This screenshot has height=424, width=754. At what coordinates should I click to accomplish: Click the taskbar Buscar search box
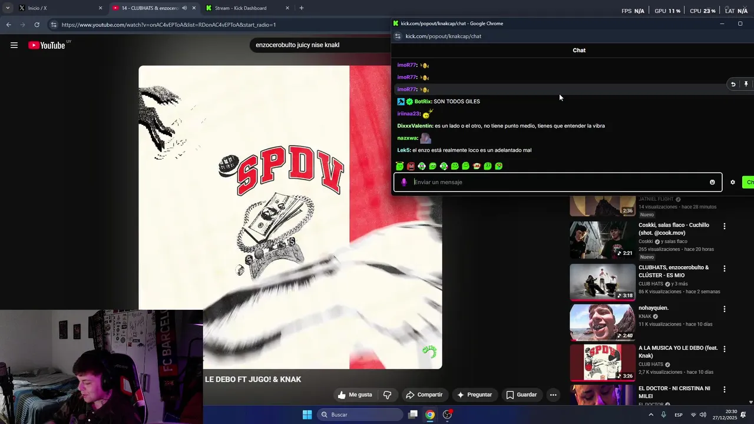361,415
